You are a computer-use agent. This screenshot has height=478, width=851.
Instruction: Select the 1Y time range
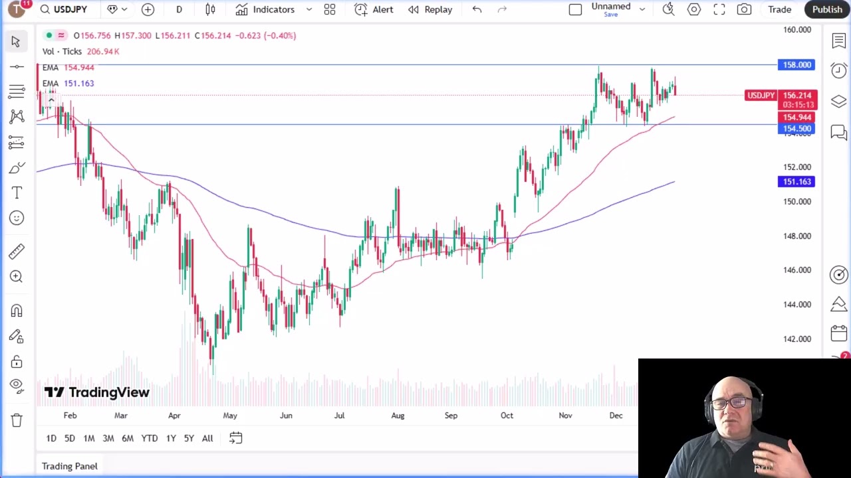[171, 438]
